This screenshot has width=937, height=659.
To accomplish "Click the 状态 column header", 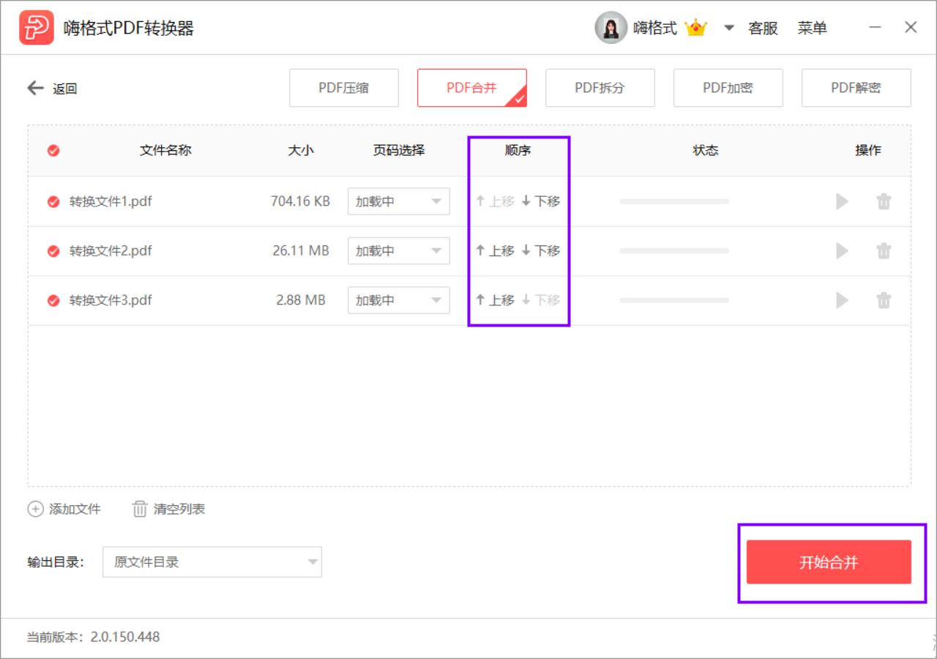I will 706,150.
